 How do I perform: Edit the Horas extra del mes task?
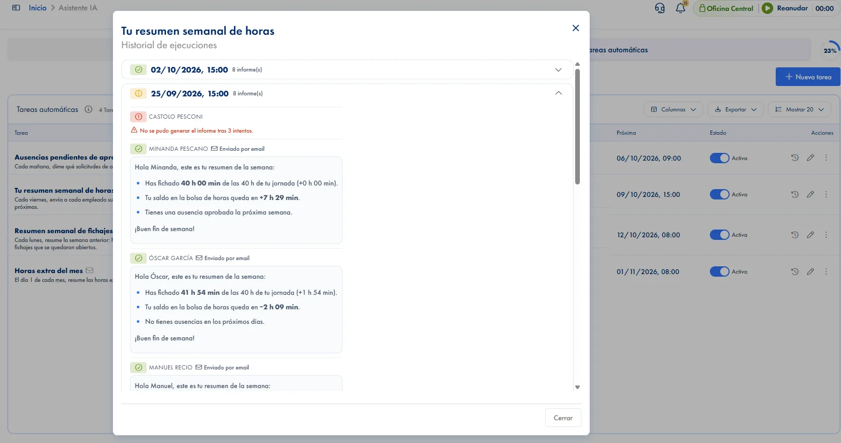(x=810, y=271)
